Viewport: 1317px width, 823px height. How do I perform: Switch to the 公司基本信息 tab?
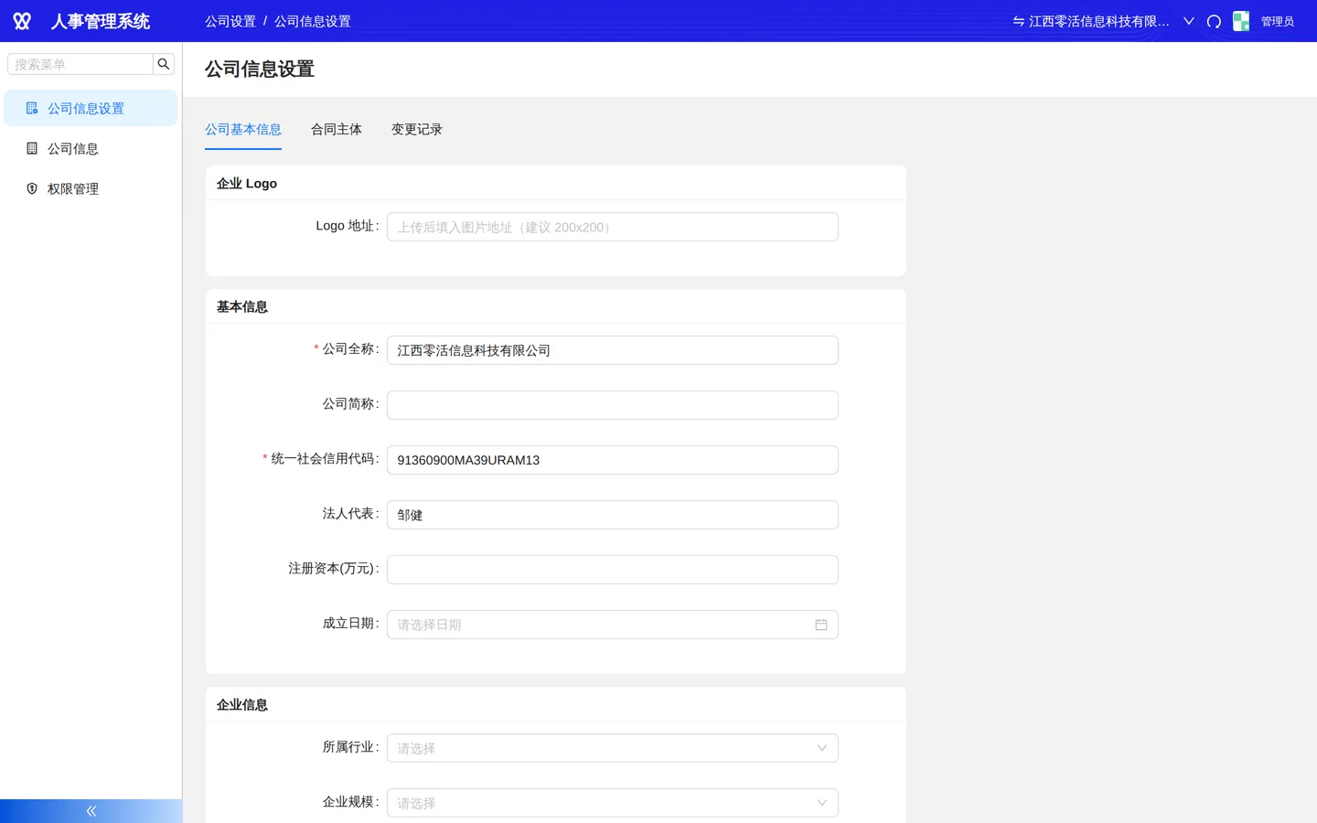243,129
